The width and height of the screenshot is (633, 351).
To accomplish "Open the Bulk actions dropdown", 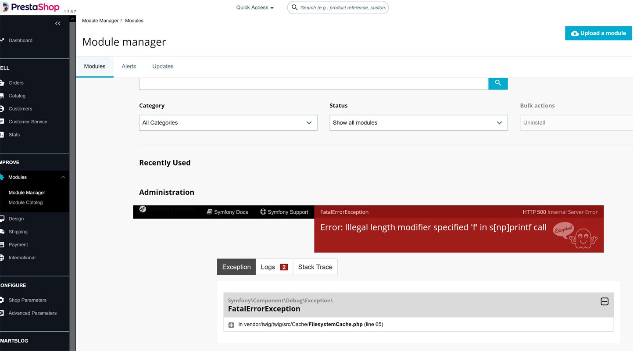I will 576,123.
